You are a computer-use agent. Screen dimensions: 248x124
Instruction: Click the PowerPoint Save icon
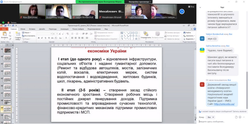pyautogui.click(x=4, y=26)
